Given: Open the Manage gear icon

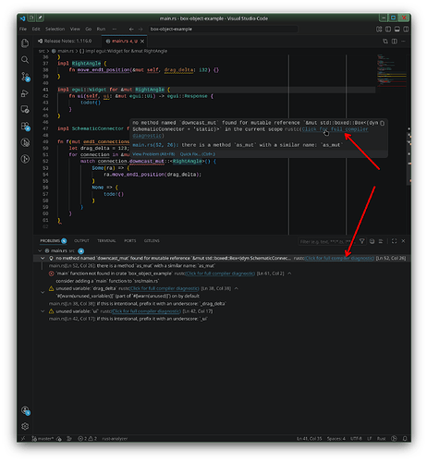Looking at the screenshot, I should point(25,426).
